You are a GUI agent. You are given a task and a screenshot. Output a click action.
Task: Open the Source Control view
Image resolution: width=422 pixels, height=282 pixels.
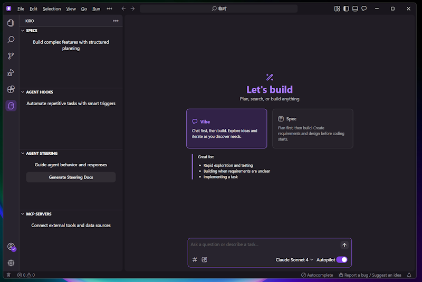coord(11,56)
